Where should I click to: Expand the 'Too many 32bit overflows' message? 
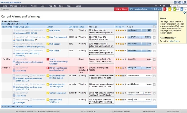pyautogui.click(x=102, y=104)
